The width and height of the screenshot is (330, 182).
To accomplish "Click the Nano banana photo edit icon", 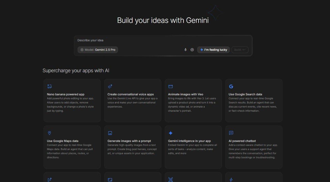I will pos(49,87).
